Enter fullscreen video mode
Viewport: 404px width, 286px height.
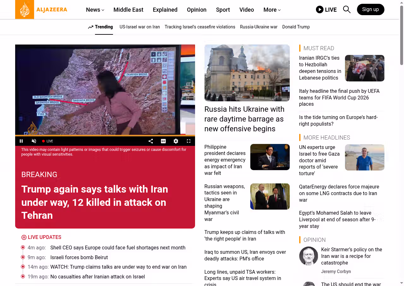188,141
